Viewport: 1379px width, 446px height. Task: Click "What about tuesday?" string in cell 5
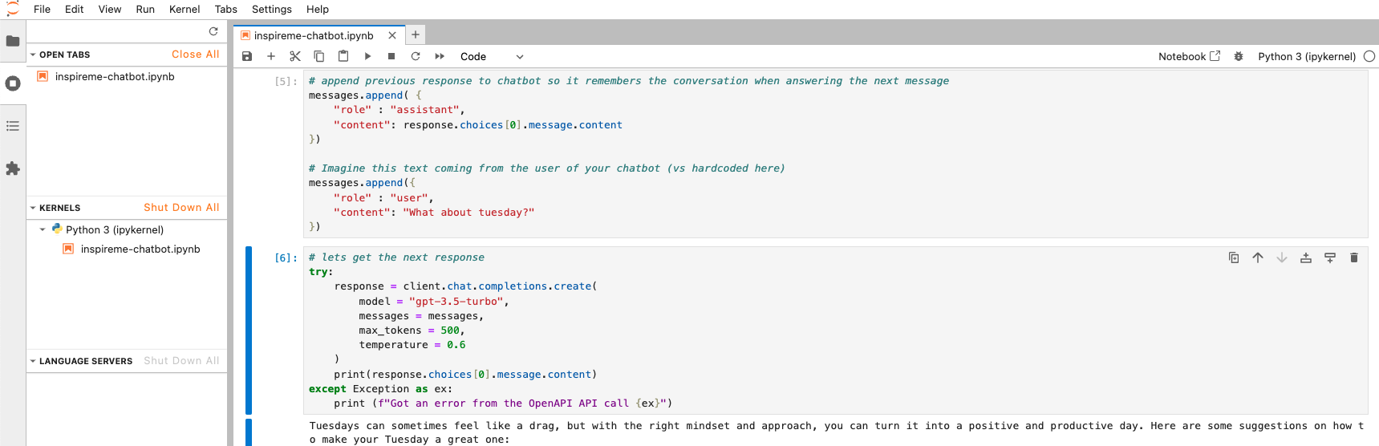468,213
